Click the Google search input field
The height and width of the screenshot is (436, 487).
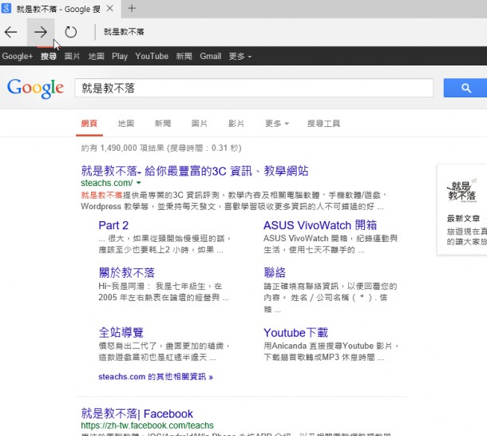click(x=253, y=88)
